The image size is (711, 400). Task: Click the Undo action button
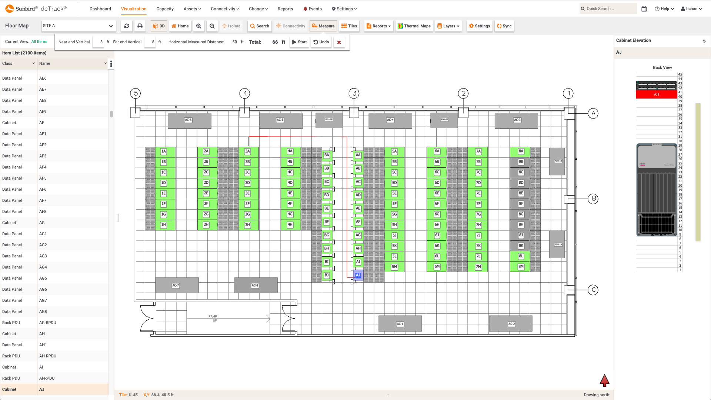pyautogui.click(x=321, y=41)
